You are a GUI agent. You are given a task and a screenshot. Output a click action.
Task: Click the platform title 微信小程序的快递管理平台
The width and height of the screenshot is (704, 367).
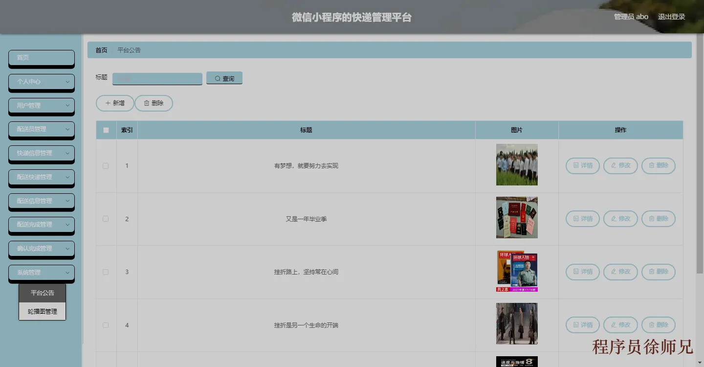pos(352,18)
